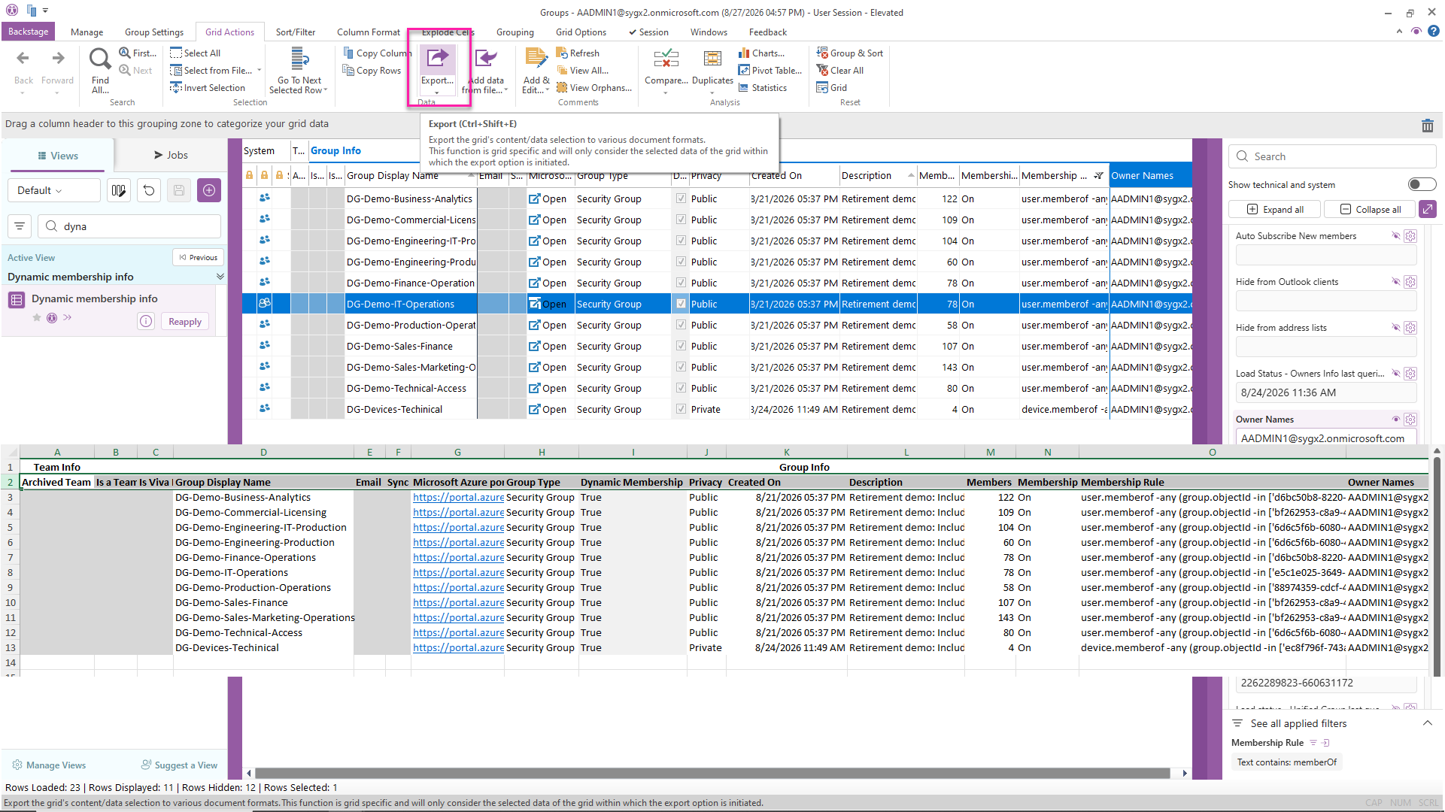Open the quick access toolbar dropdown arrow

pos(46,11)
